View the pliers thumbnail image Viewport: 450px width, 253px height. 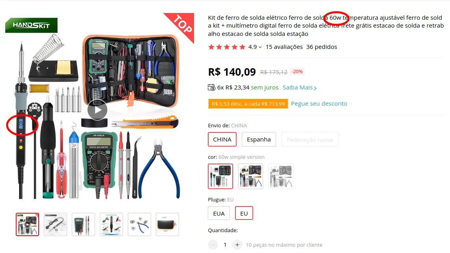pyautogui.click(x=139, y=224)
